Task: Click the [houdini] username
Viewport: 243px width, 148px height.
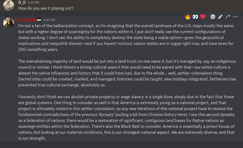Action: click(27, 20)
